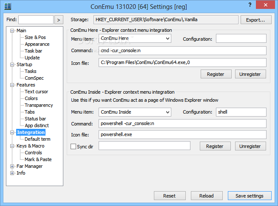This screenshot has width=278, height=206.
Task: Select the Startup tree item label
Action: (24, 64)
